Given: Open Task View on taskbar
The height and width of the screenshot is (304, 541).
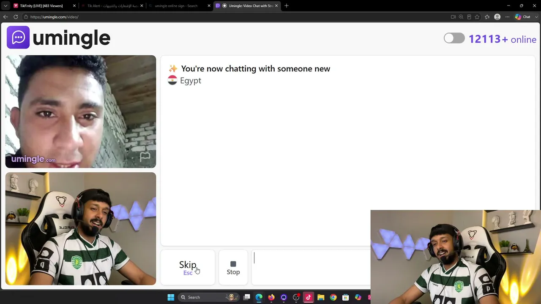Looking at the screenshot, I should [247, 297].
